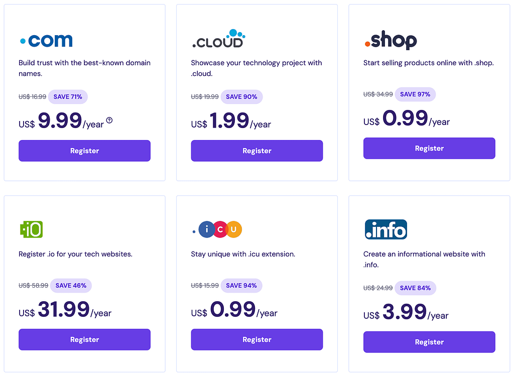Click the .shop domain logo
The width and height of the screenshot is (514, 376).
391,39
